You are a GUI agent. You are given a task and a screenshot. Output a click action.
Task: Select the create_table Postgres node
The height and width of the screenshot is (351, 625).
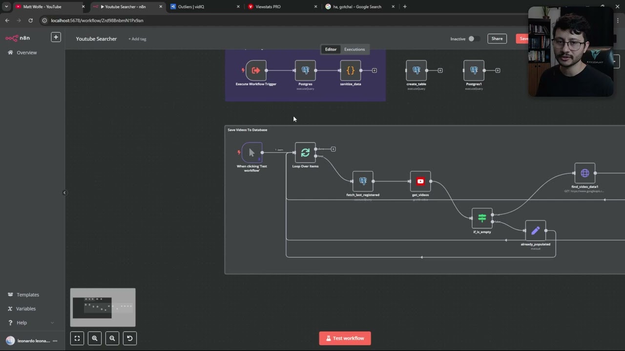[x=416, y=70]
